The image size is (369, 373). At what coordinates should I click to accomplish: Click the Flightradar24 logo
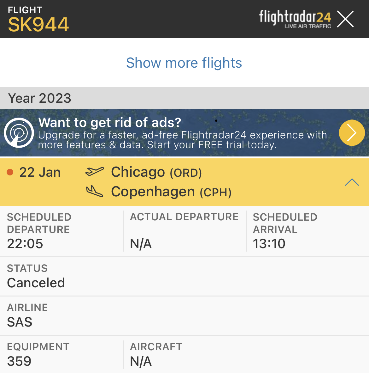click(x=295, y=19)
